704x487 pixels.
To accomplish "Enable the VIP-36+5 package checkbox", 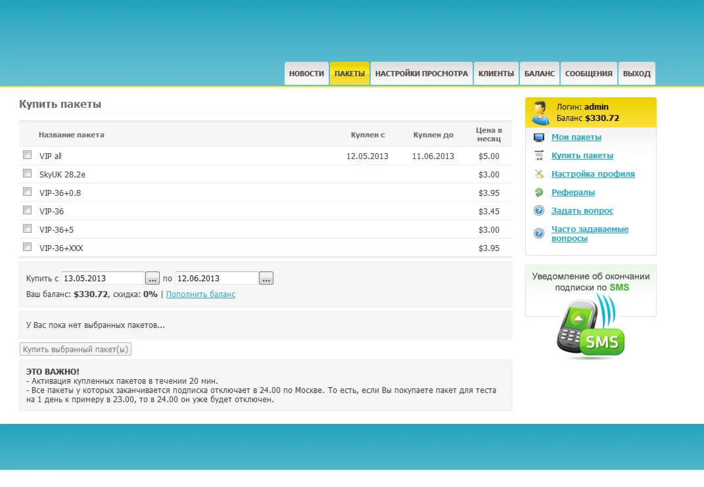I will coord(27,229).
